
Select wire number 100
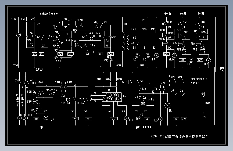(13, 19)
